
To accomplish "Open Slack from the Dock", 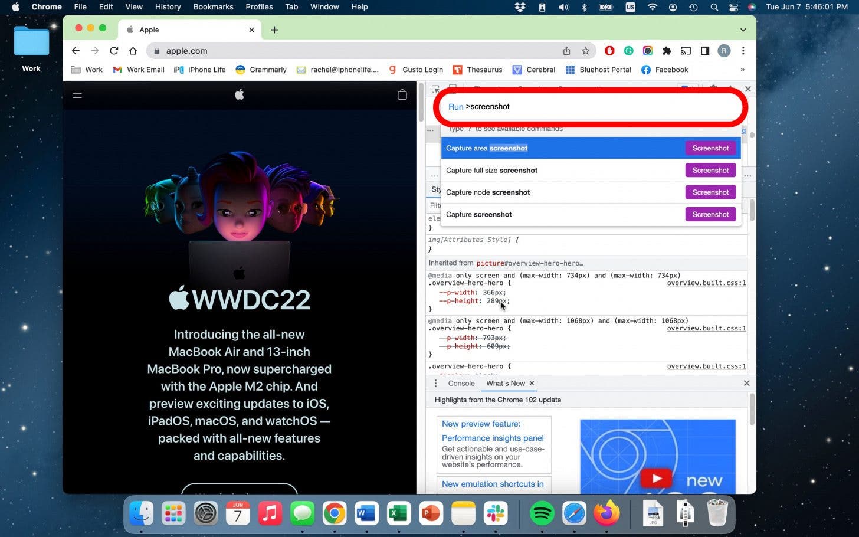I will click(495, 513).
